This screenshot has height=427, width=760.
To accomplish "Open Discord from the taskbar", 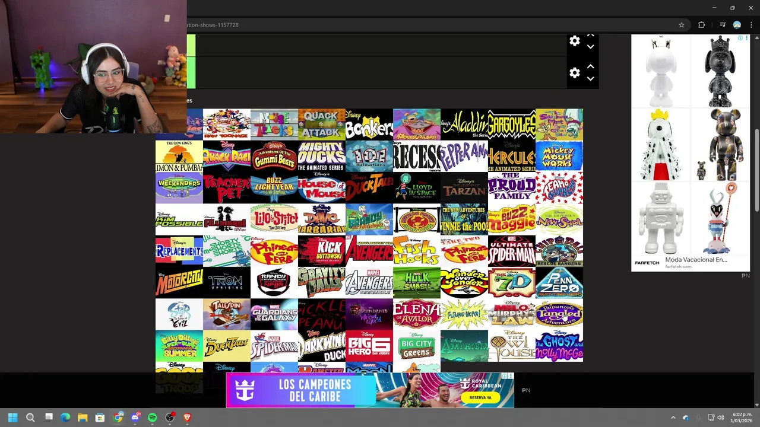I will click(135, 418).
